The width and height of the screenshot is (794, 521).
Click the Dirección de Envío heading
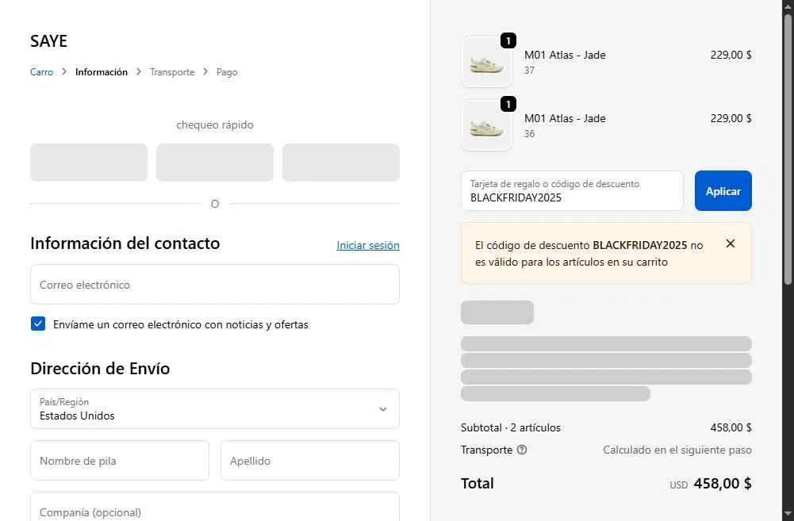[100, 368]
